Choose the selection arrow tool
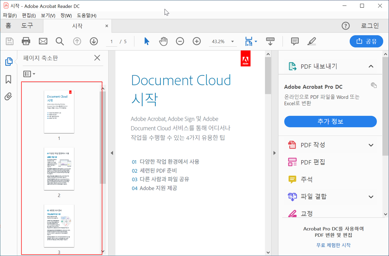 click(x=147, y=41)
